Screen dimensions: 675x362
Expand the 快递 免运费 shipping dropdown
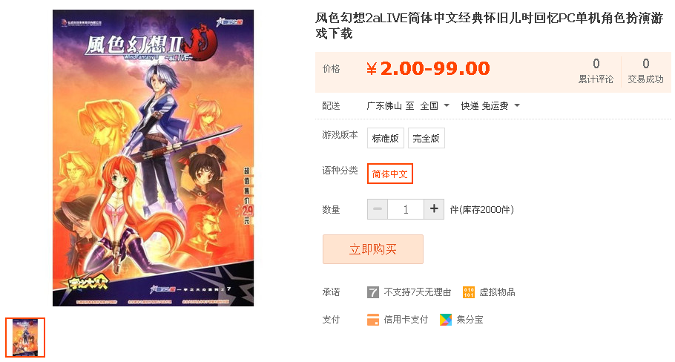tap(490, 106)
